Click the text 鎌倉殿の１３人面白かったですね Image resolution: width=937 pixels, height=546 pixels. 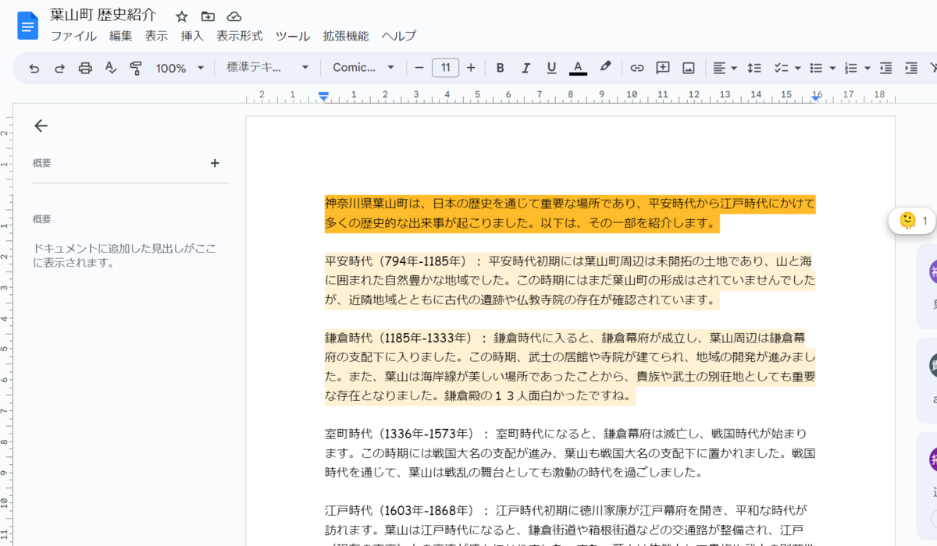tap(533, 396)
